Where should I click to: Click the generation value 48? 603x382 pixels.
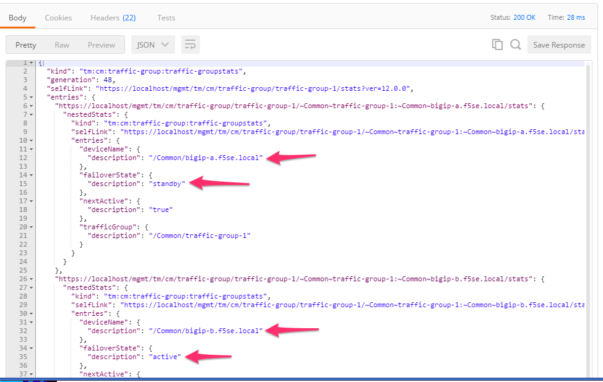tap(108, 80)
